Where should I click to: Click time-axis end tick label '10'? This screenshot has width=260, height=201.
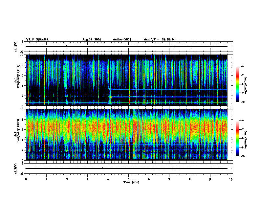tap(231, 179)
